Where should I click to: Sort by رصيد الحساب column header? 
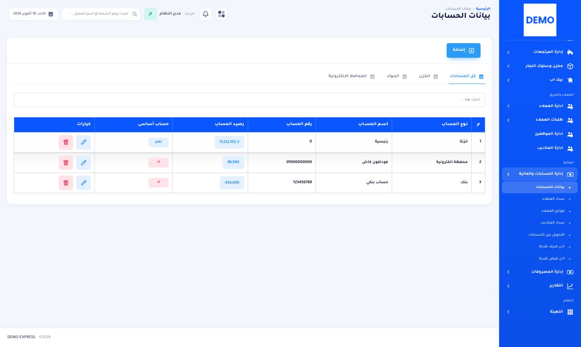[x=210, y=124]
